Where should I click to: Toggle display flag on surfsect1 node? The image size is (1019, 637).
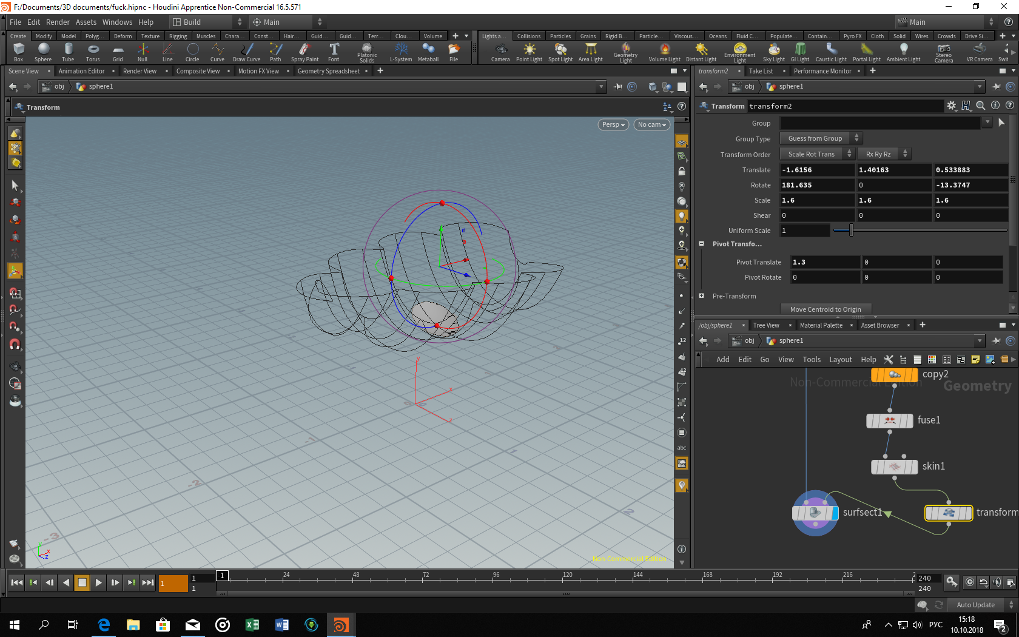(835, 513)
